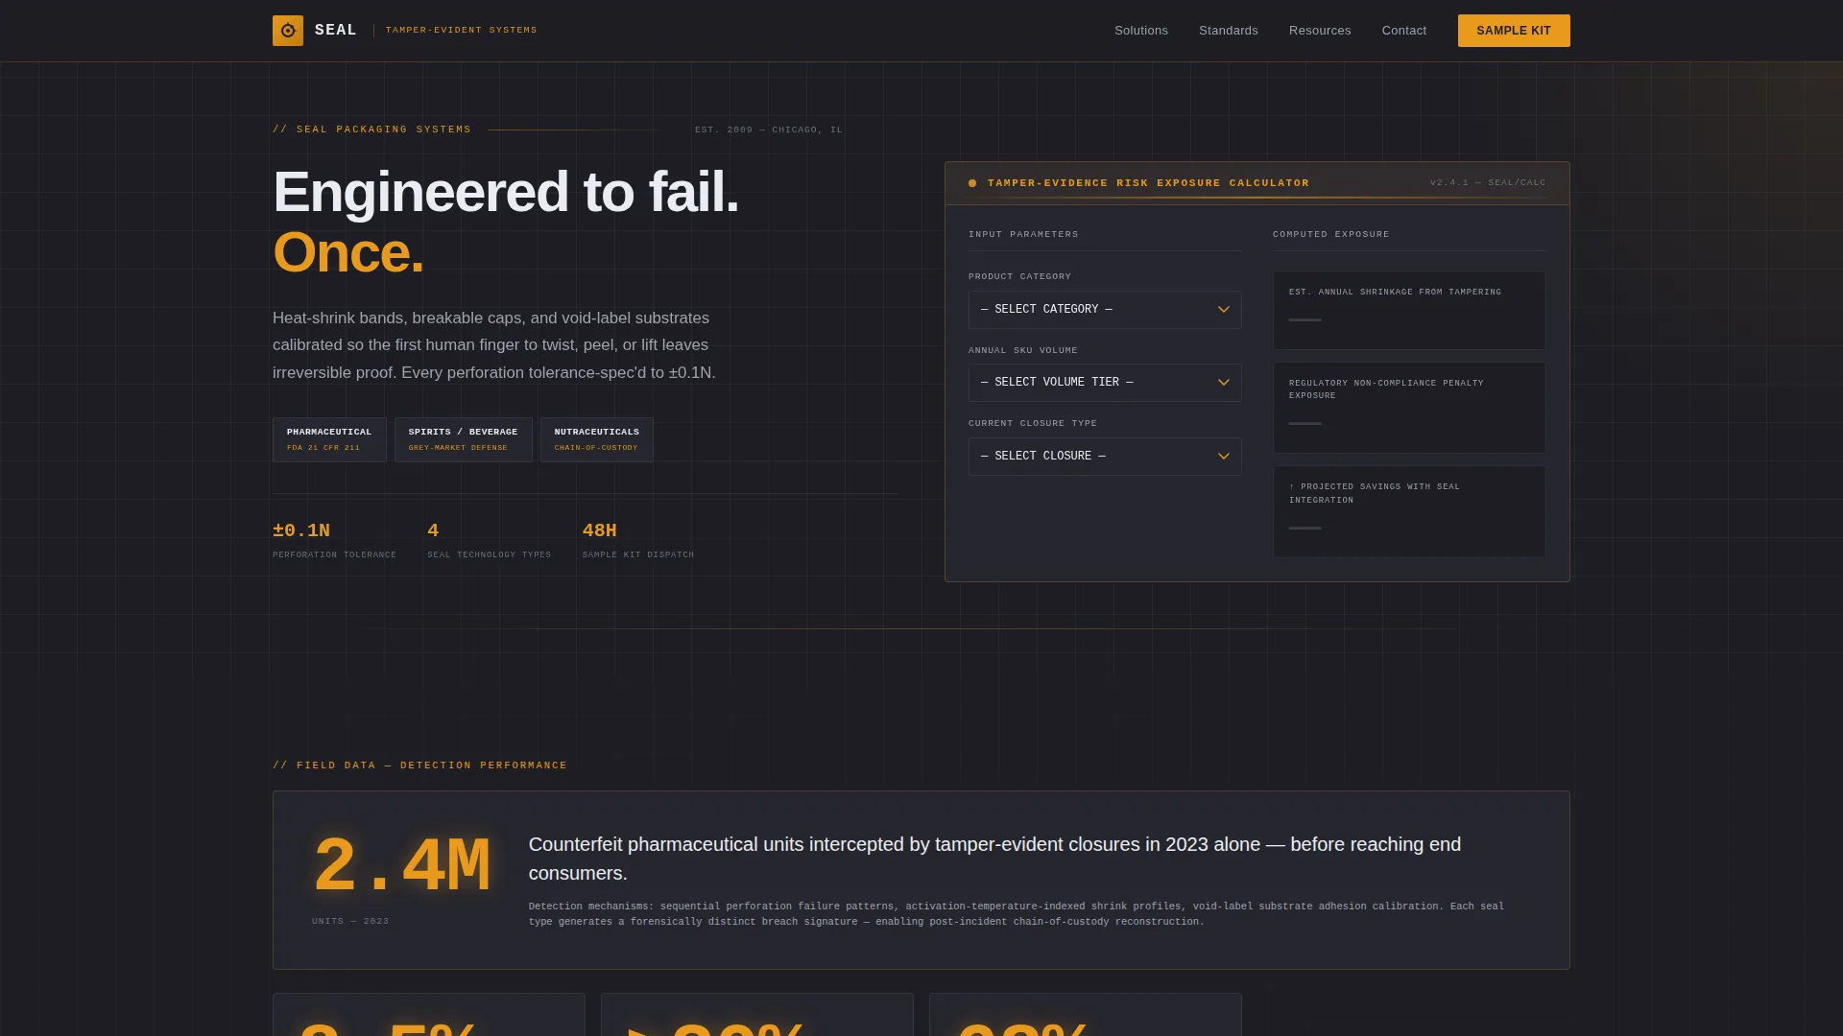Open the Annual SKU Volume dropdown

point(1105,383)
